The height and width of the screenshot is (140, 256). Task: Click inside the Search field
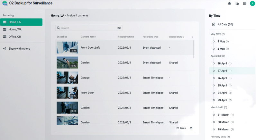pos(87,28)
